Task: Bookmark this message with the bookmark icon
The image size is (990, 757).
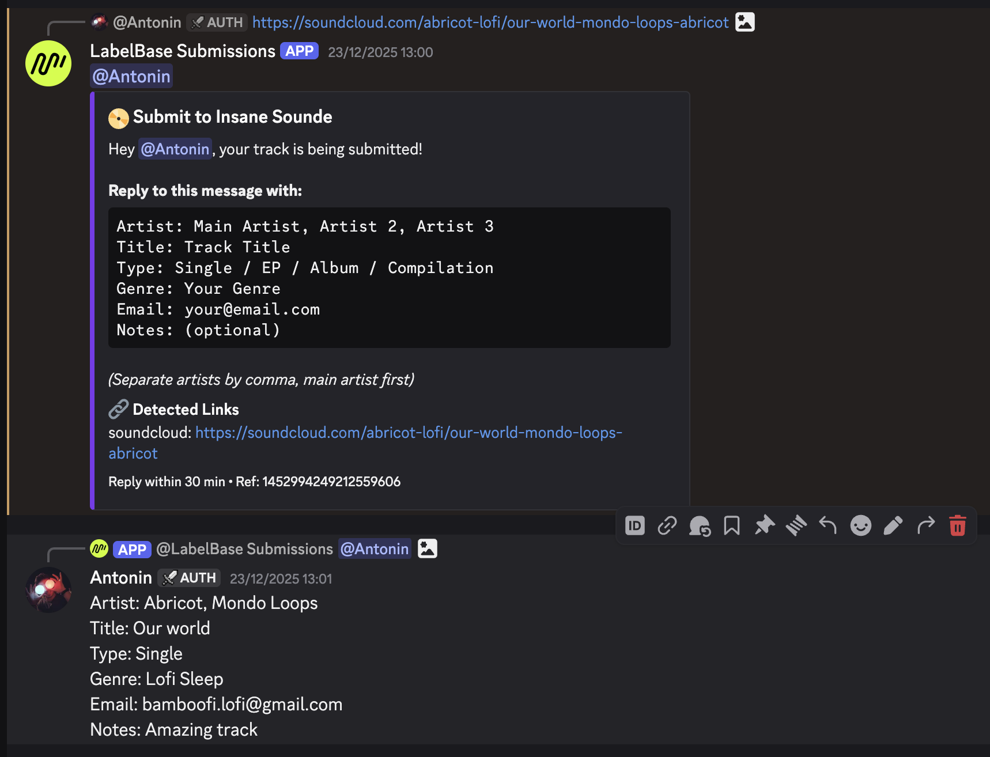Action: pyautogui.click(x=732, y=525)
